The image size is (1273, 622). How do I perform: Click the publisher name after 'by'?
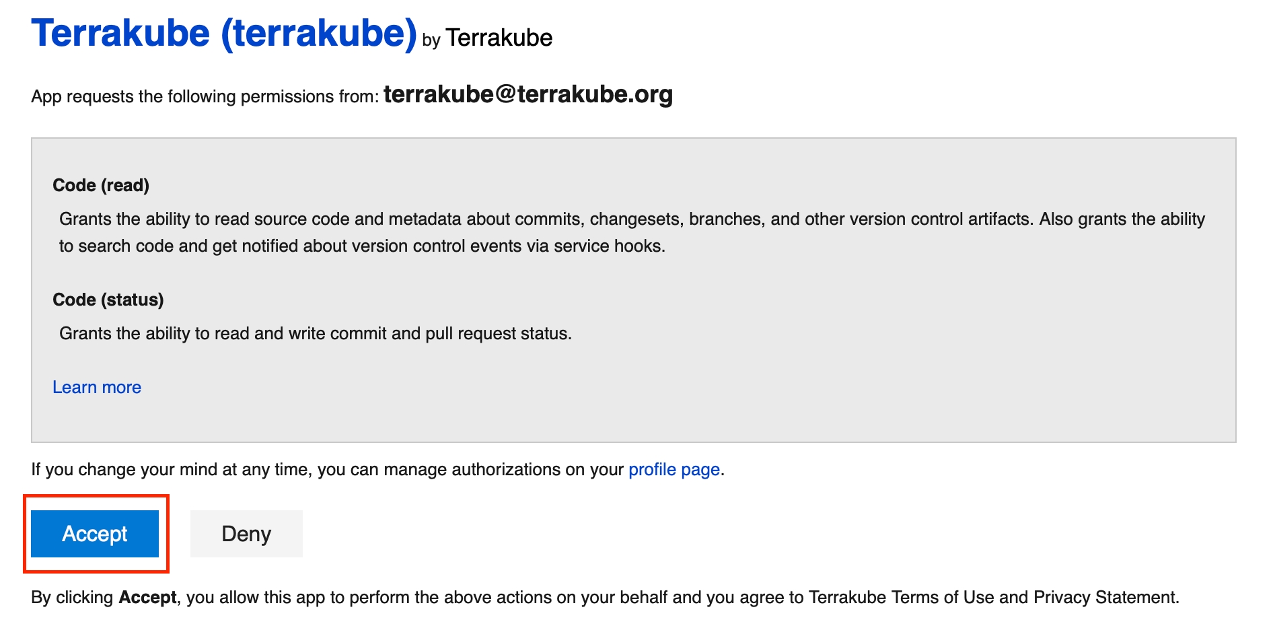pos(499,38)
